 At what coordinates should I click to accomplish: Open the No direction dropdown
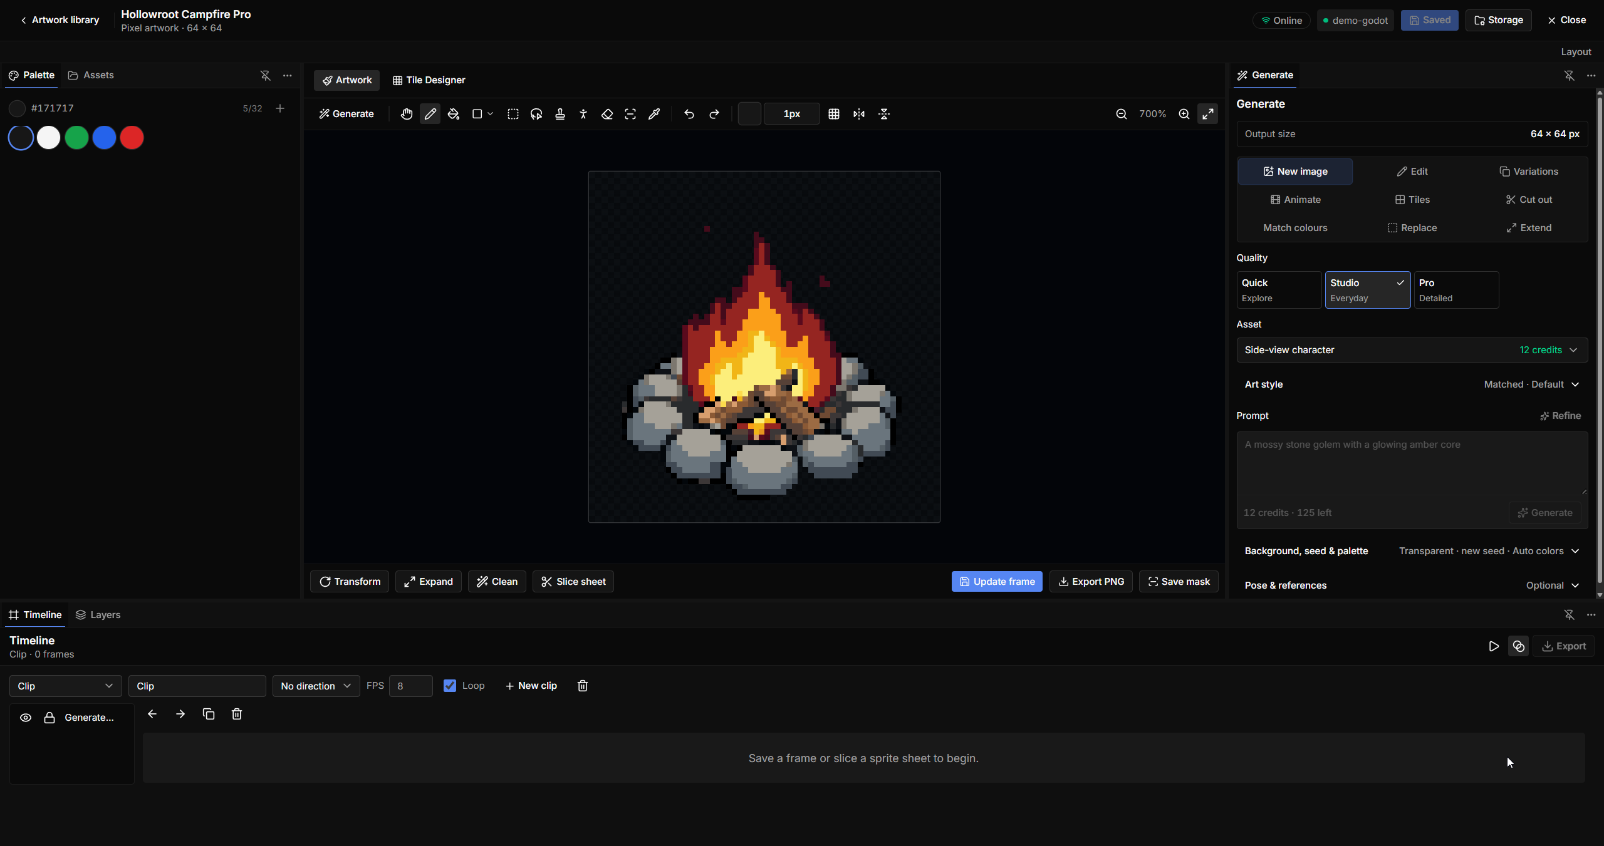(316, 686)
